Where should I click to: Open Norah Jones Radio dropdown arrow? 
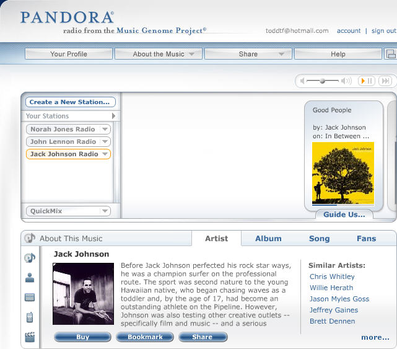pos(105,130)
